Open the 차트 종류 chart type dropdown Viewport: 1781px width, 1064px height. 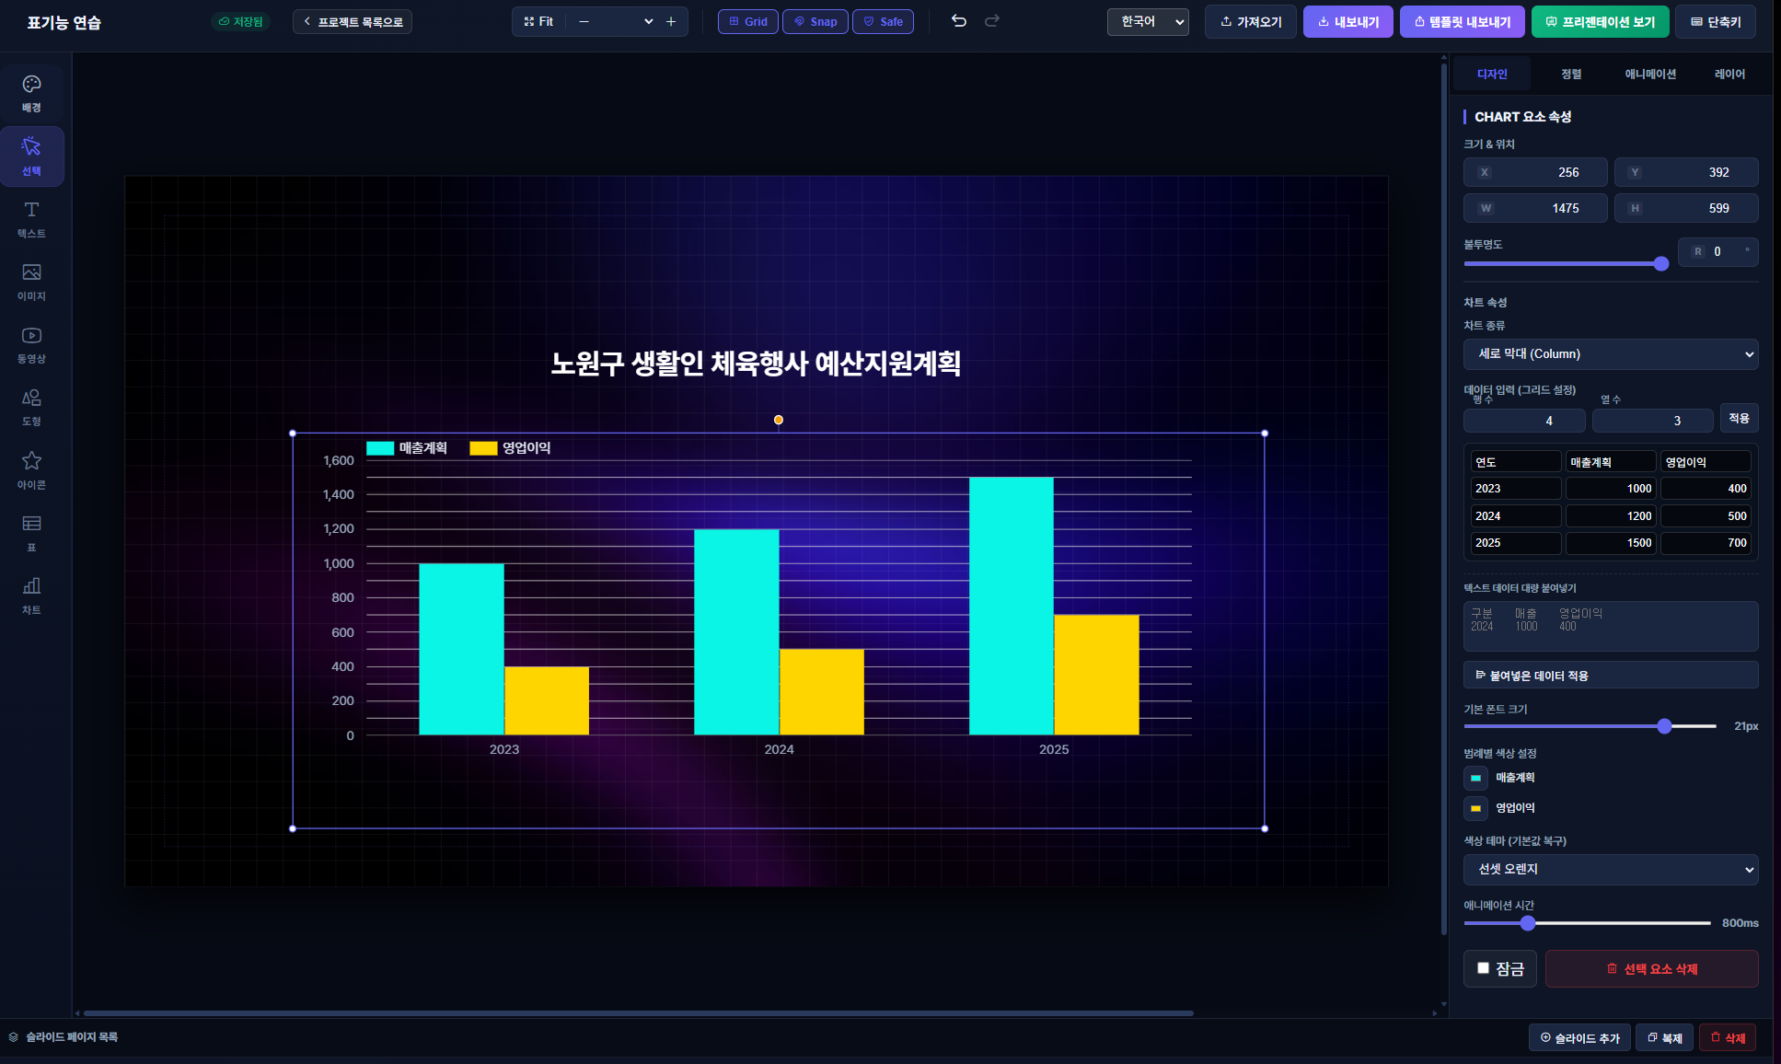click(1611, 354)
